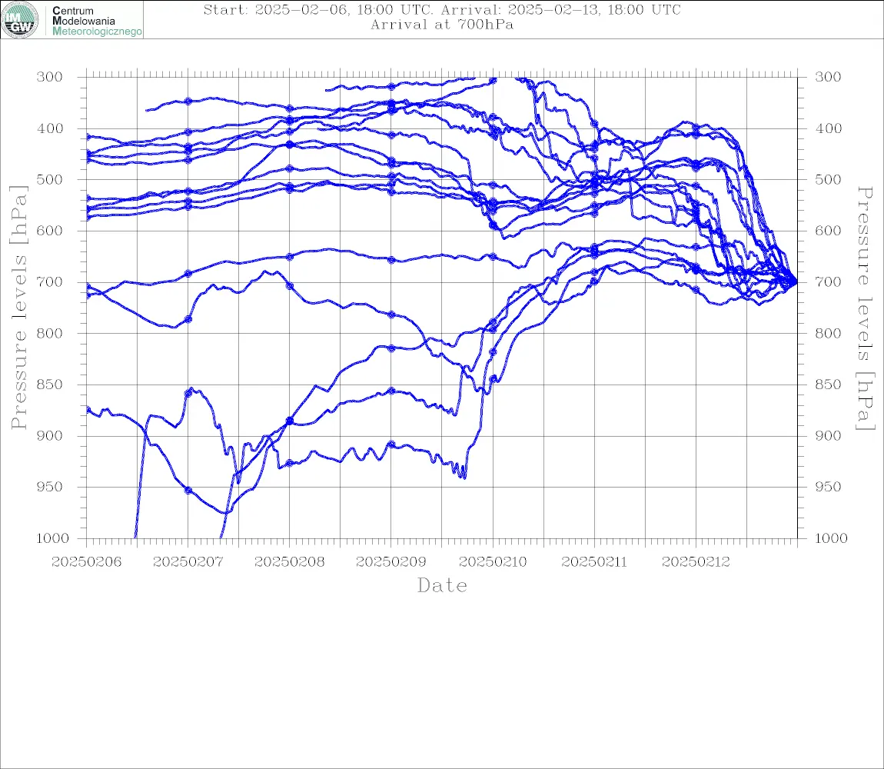Click the left axis 800 label

(50, 333)
